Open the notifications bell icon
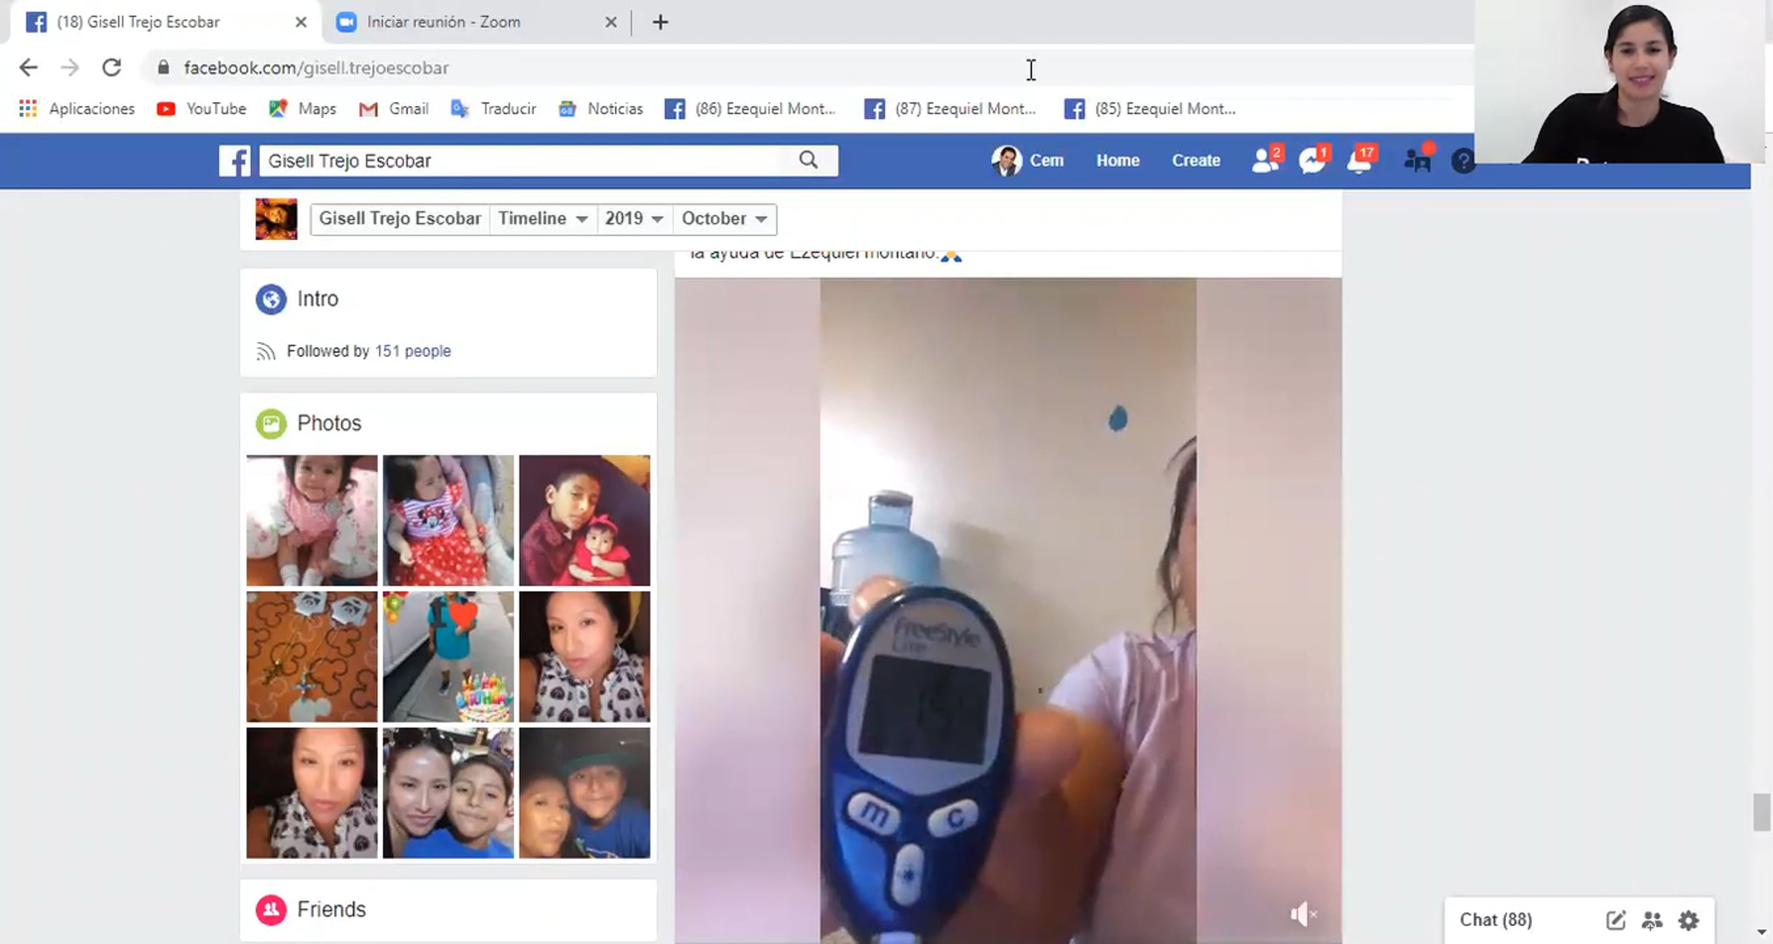 1359,160
